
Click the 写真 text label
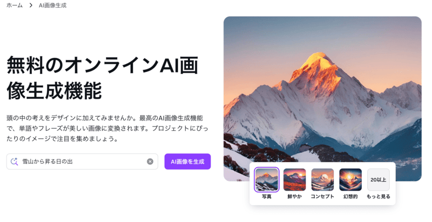(x=266, y=197)
